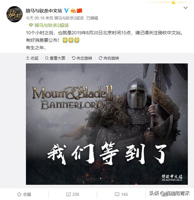The image size is (194, 200).
Task: Click the crown membership badge icon
Action: [x=73, y=11]
